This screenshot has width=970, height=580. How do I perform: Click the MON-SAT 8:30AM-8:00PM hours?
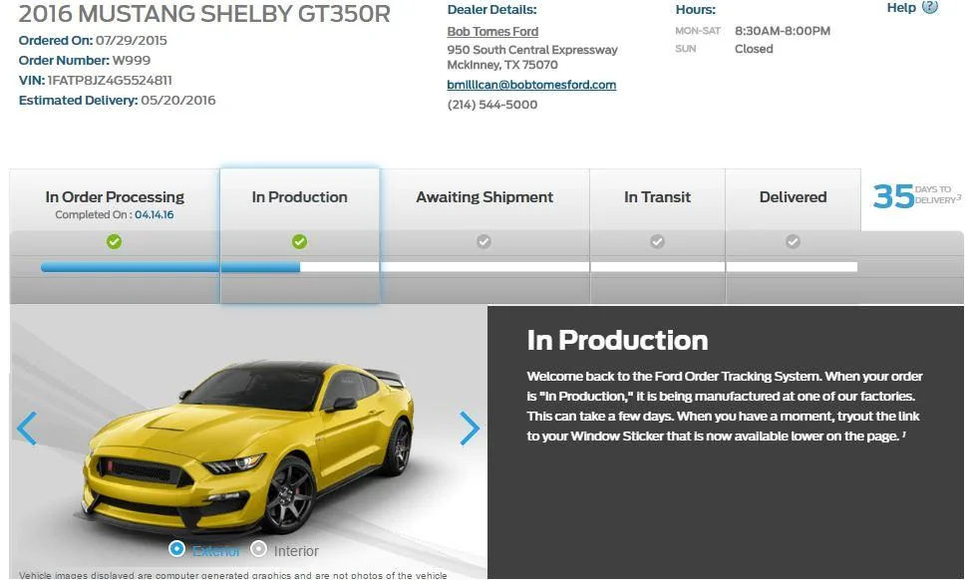753,30
